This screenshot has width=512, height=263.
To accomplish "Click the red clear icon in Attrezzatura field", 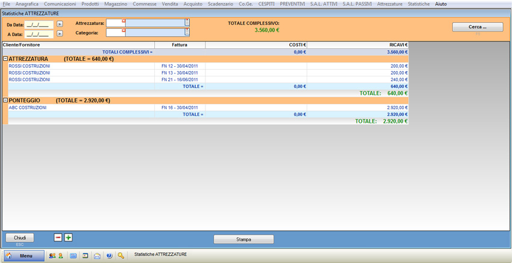I will coord(123,21).
